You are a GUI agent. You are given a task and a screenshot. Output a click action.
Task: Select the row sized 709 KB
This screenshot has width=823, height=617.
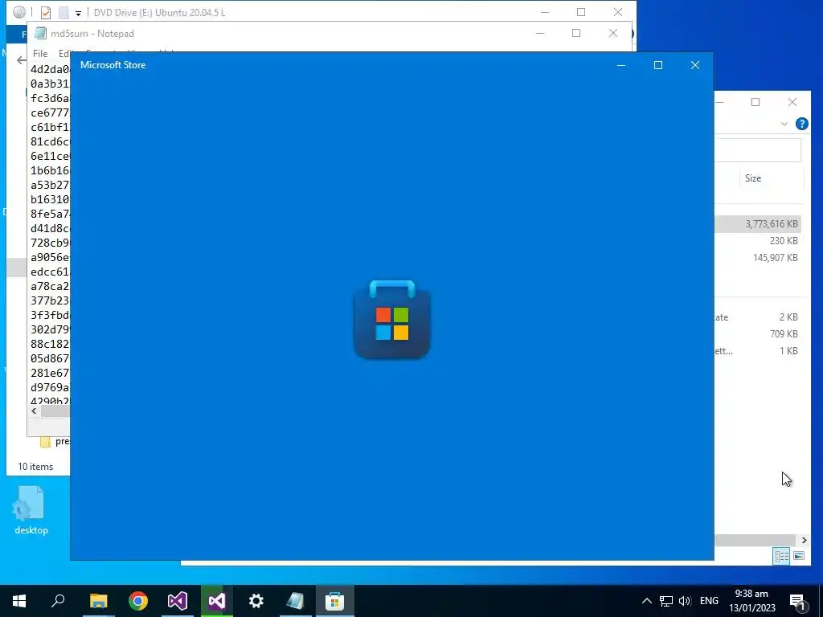point(758,334)
